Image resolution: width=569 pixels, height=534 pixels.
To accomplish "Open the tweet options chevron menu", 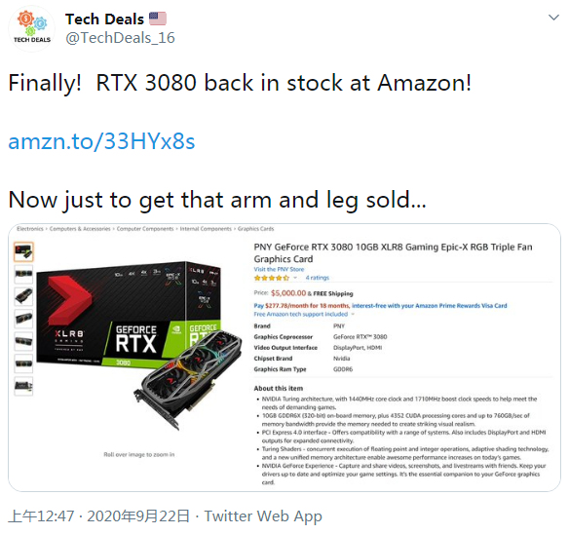I will point(553,18).
